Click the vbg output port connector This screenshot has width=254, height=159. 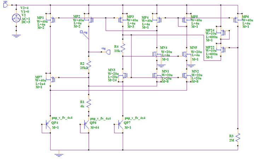108,52
